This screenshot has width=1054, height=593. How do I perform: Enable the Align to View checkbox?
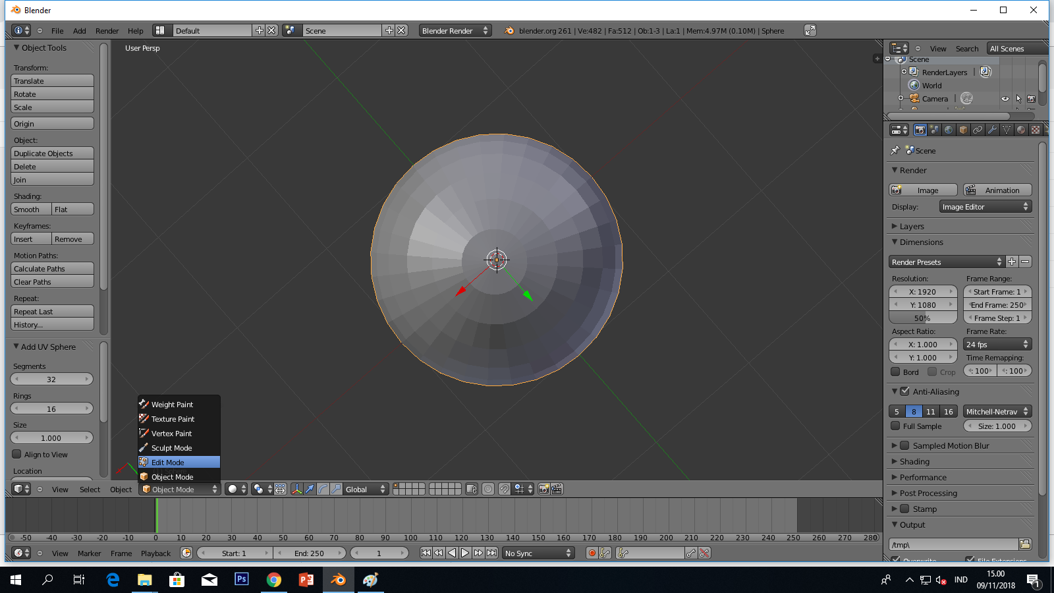point(16,454)
